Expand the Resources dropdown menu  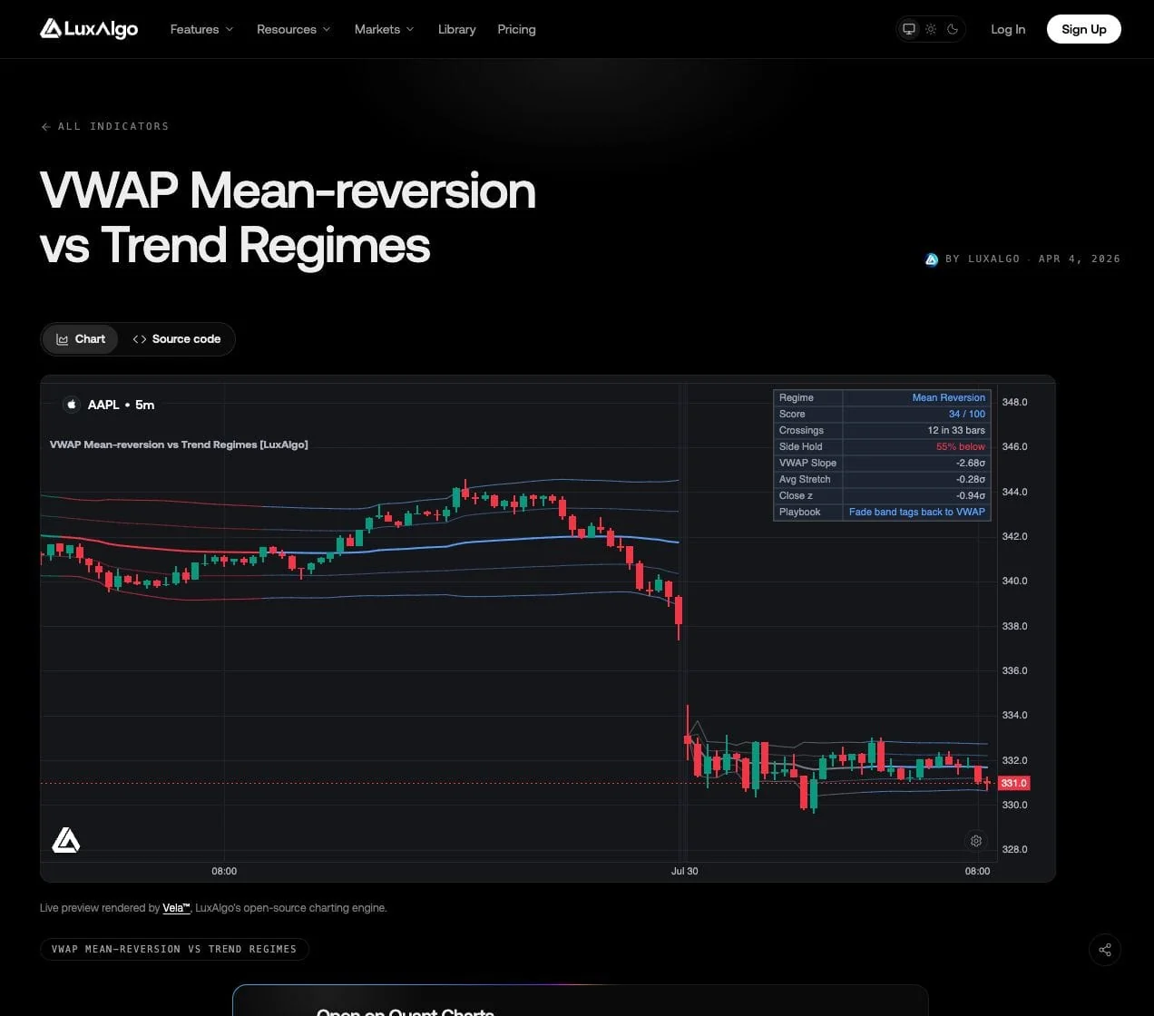[293, 29]
